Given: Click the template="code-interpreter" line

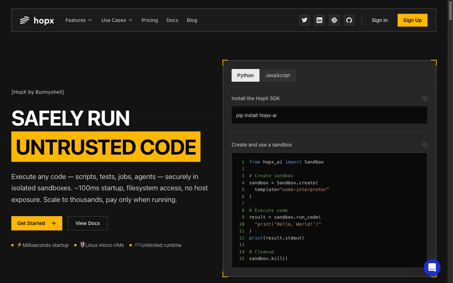Looking at the screenshot, I should click(292, 190).
